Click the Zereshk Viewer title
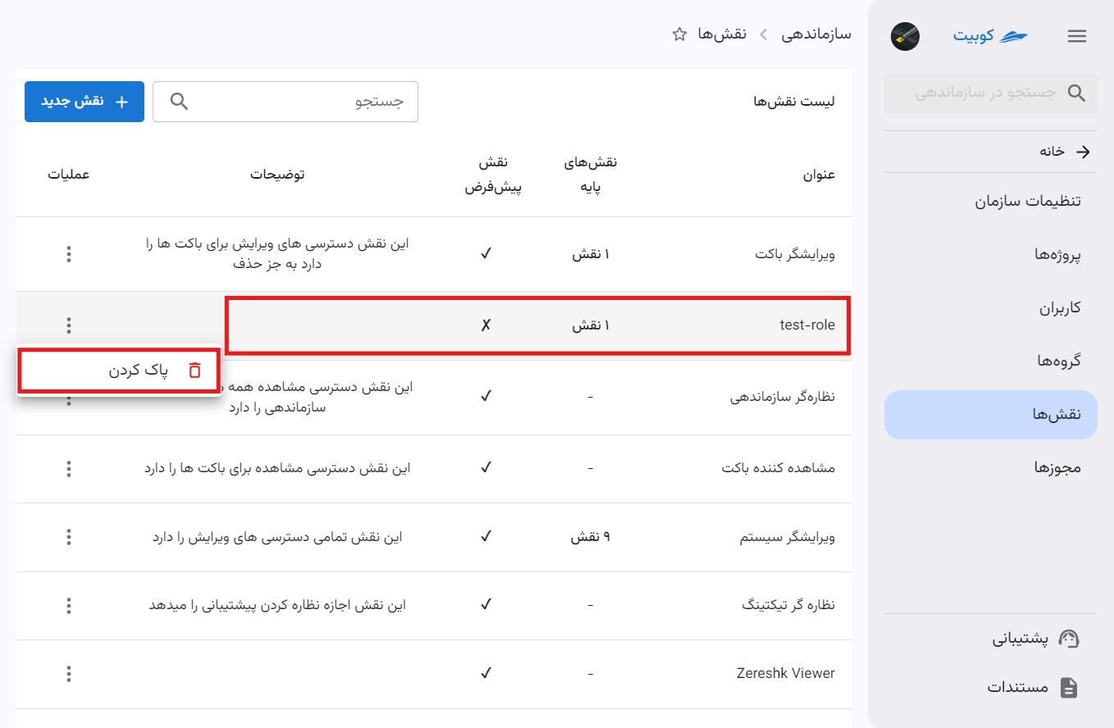 click(786, 674)
